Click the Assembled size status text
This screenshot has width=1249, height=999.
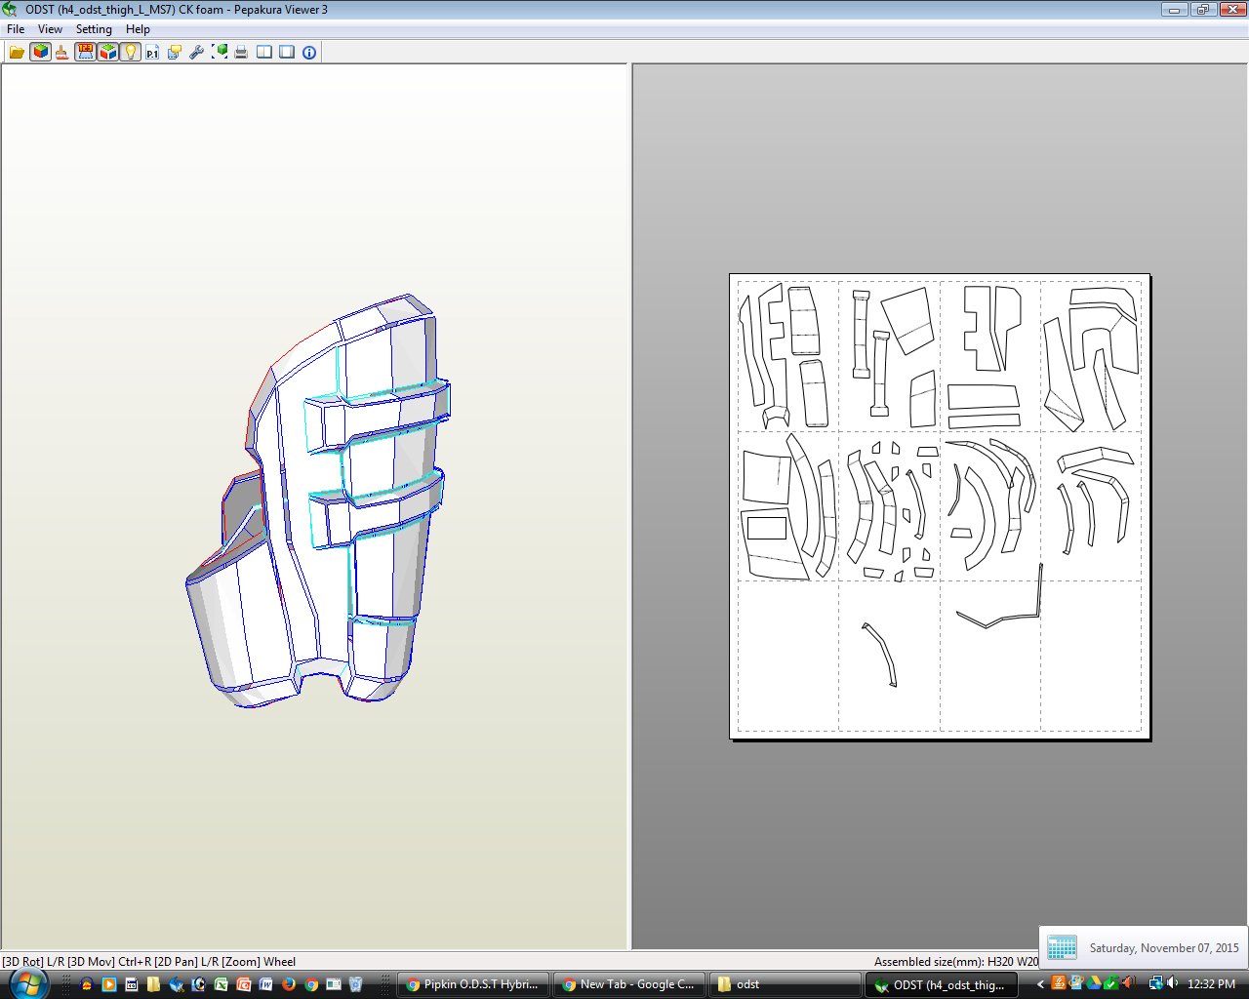click(955, 962)
